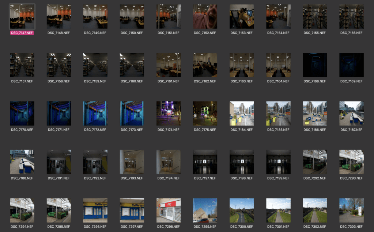Click the highlighted DSC_7147.NEF filename label
The image size is (374, 232).
[22, 33]
